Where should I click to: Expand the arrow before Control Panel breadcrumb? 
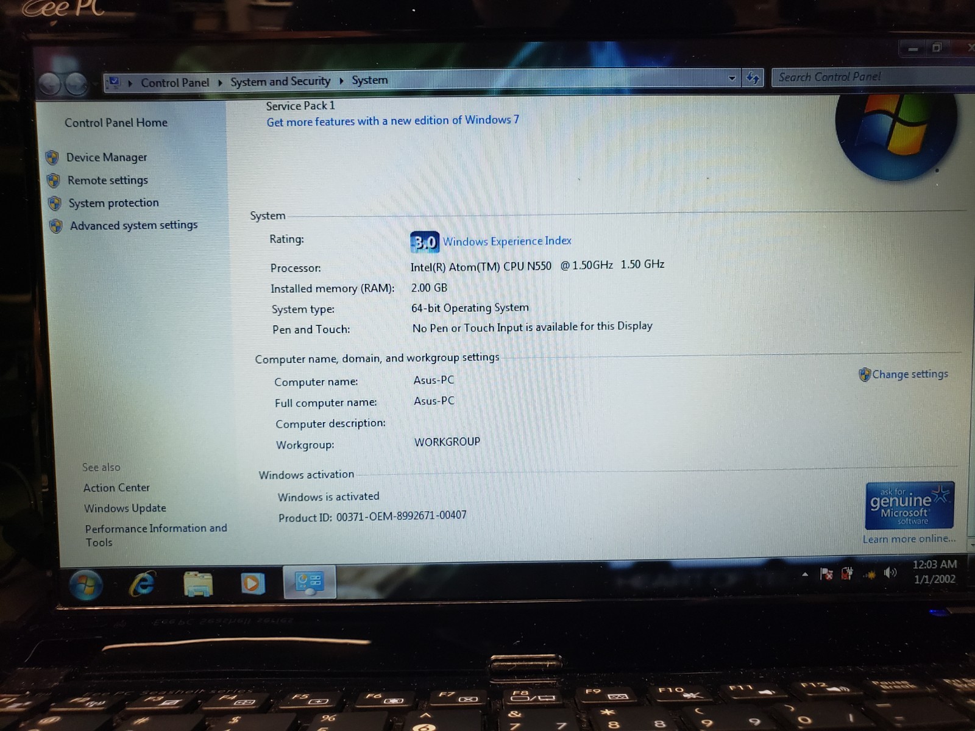tap(130, 83)
